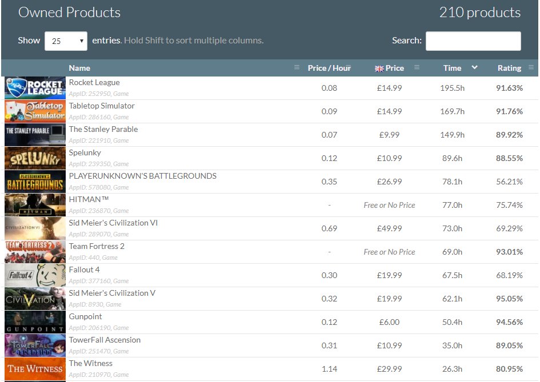Select the 95.05% rating cell
The width and height of the screenshot is (540, 382).
click(509, 299)
